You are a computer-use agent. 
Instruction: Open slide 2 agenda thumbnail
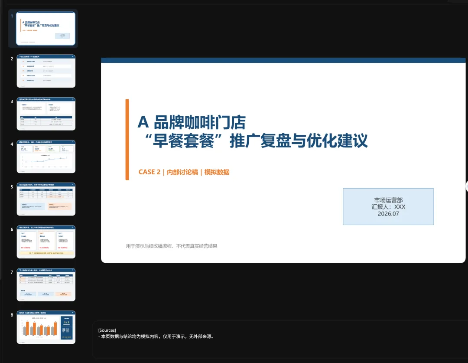click(46, 71)
